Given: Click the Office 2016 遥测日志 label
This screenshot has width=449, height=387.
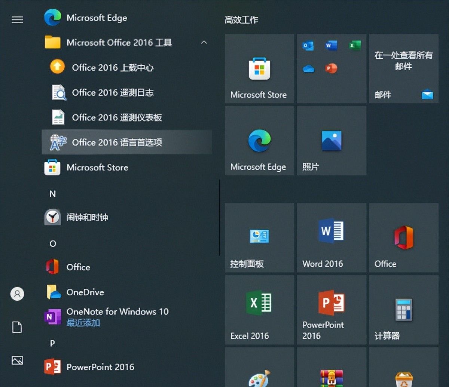Looking at the screenshot, I should pyautogui.click(x=113, y=93).
